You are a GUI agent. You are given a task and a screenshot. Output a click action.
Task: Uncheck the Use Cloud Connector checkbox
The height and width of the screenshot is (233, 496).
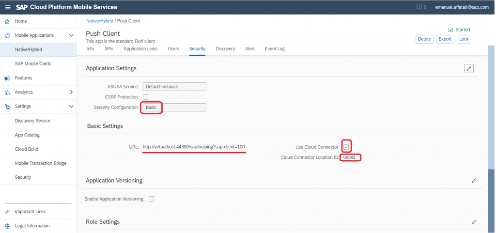[346, 147]
